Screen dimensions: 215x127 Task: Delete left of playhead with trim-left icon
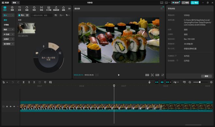29,82
